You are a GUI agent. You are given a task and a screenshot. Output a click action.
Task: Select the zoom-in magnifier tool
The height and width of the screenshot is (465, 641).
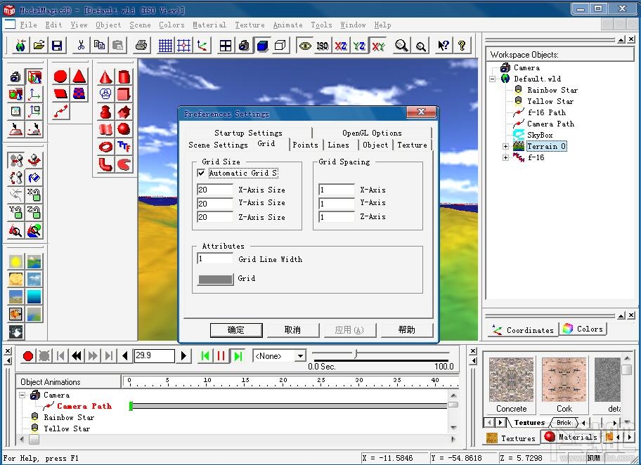(x=401, y=45)
